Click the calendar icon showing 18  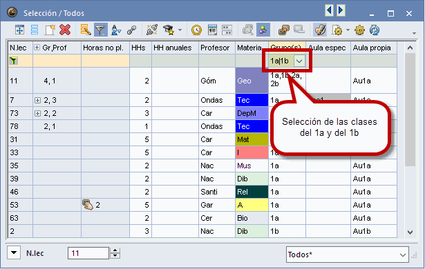click(x=212, y=30)
